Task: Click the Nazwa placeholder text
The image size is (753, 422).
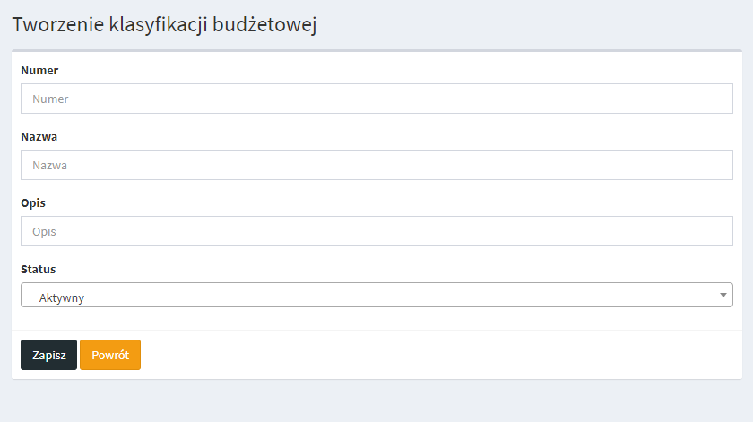Action: [x=50, y=166]
